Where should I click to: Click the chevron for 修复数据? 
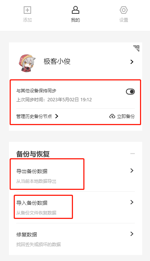coord(132,234)
